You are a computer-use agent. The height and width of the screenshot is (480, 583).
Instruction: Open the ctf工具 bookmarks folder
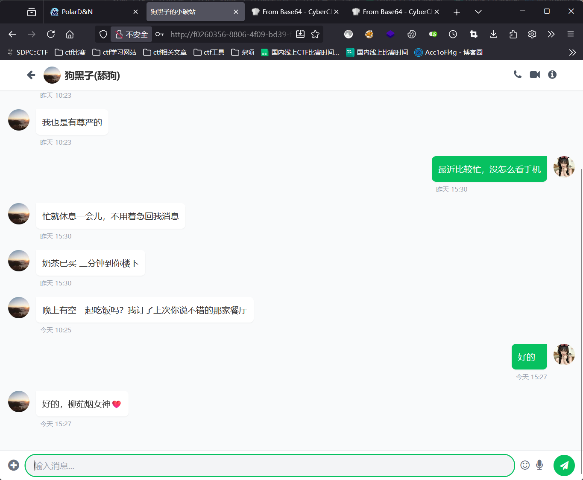(x=208, y=52)
